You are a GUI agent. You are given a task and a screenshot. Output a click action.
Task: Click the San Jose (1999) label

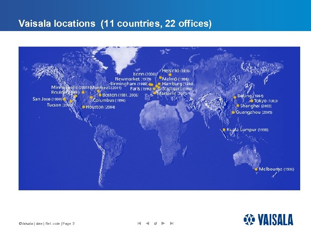47,99
